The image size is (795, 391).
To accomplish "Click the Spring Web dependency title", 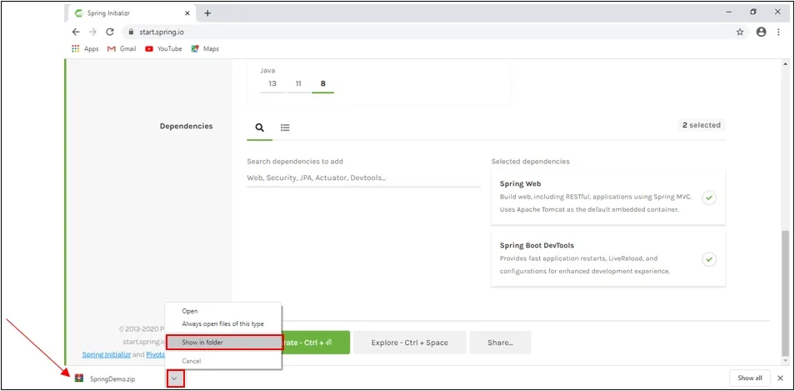I will pyautogui.click(x=520, y=183).
